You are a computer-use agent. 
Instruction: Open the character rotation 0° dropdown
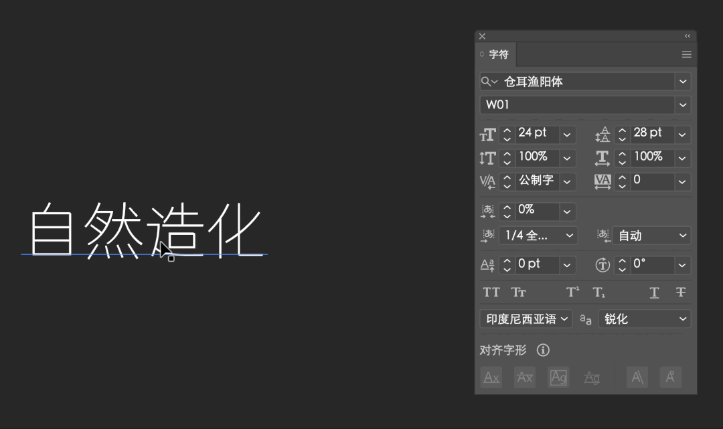(682, 265)
